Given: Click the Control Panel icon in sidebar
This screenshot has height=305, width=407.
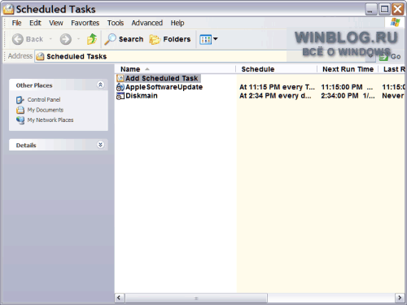Looking at the screenshot, I should (x=20, y=100).
